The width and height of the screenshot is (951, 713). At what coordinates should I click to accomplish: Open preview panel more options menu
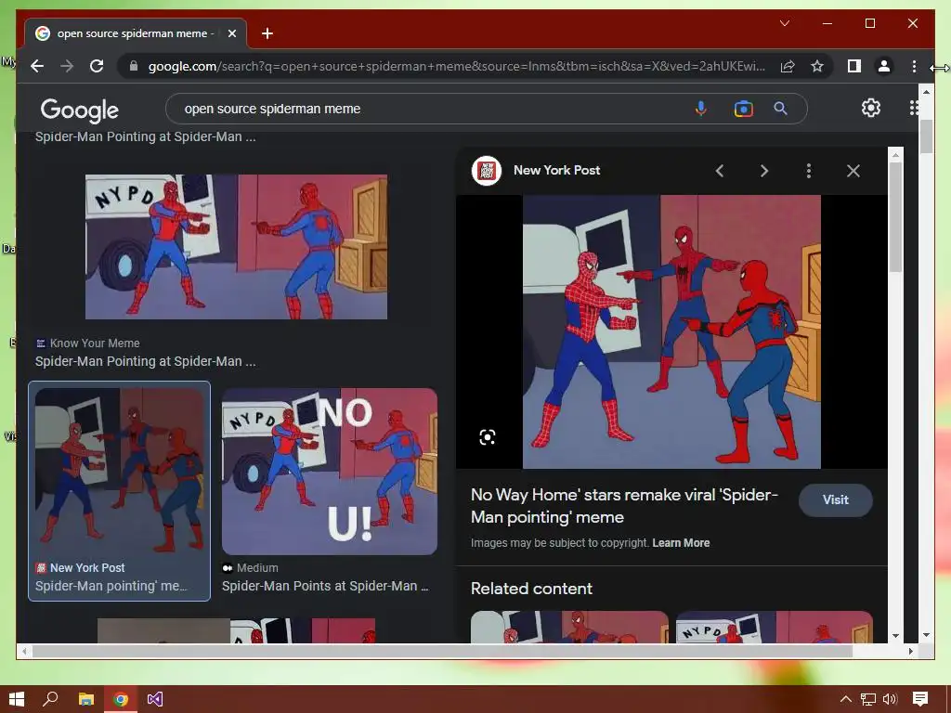[809, 171]
